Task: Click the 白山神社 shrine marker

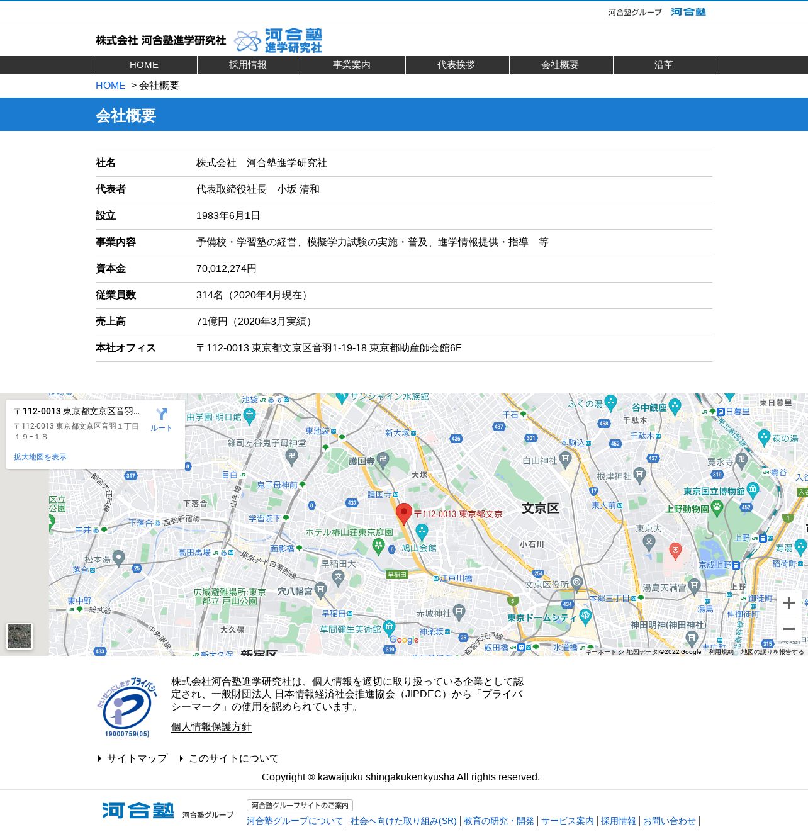Action: click(565, 459)
